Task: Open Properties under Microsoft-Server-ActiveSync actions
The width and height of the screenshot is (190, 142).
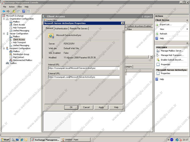Action: point(165,73)
